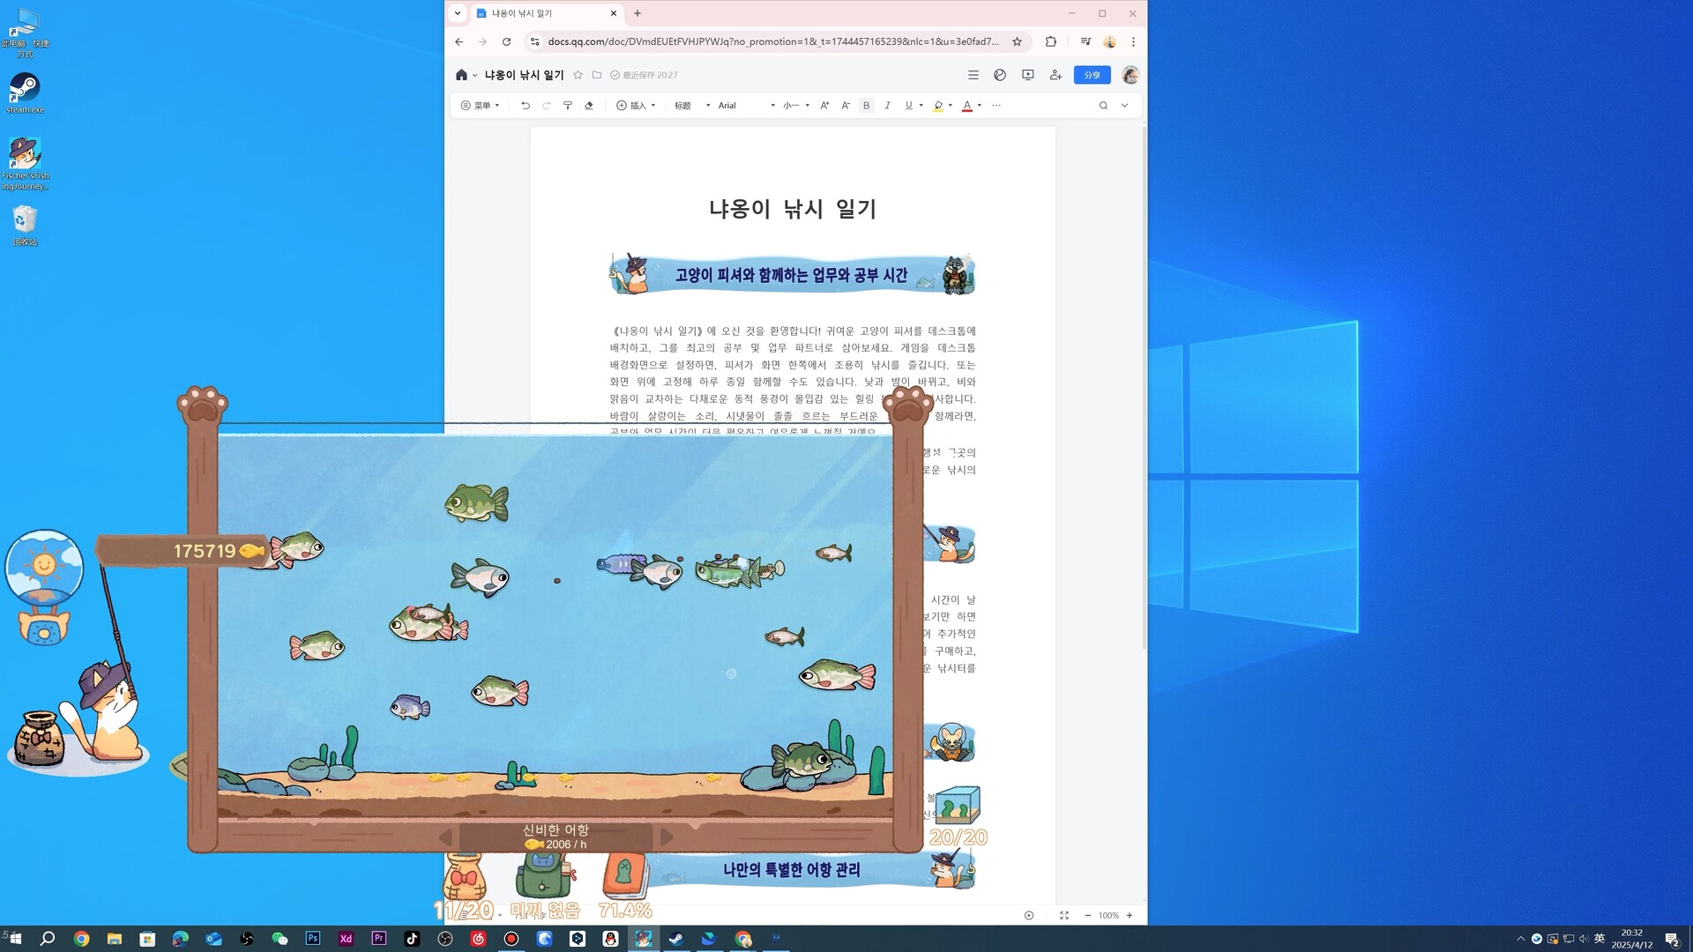This screenshot has height=952, width=1693.
Task: Open WeChat from the taskbar
Action: click(280, 939)
